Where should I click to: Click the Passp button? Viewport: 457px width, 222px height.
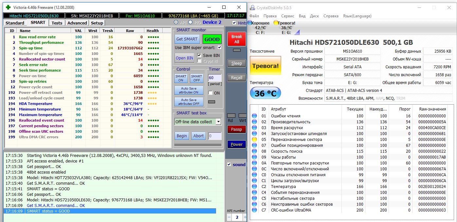(x=237, y=129)
